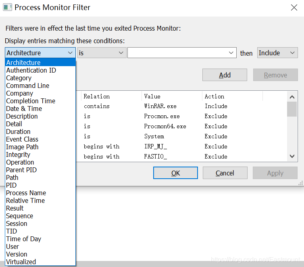Click the Relation column header

click(x=97, y=96)
